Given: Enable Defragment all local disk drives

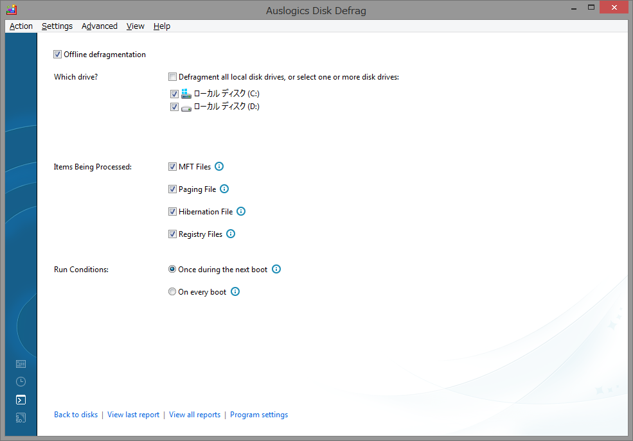Looking at the screenshot, I should (172, 76).
